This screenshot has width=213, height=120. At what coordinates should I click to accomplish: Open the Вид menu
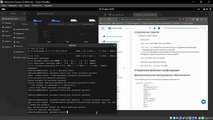click(21, 6)
